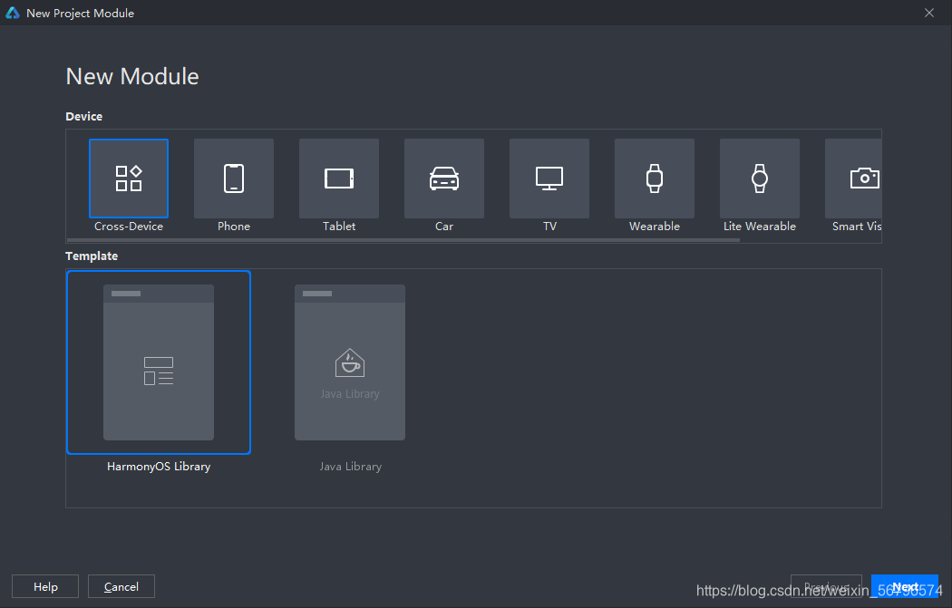952x608 pixels.
Task: Click the Device list horizontal scrollbar
Action: pyautogui.click(x=403, y=240)
